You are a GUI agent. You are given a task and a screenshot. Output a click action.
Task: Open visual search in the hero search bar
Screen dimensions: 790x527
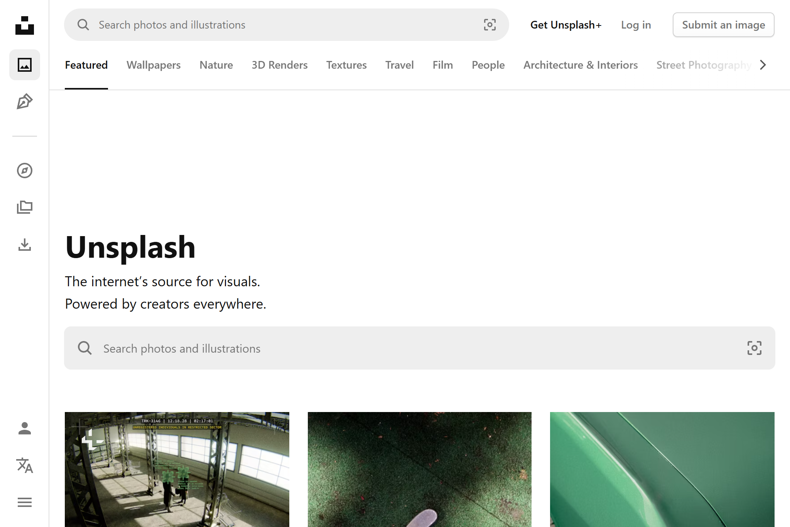[754, 348]
